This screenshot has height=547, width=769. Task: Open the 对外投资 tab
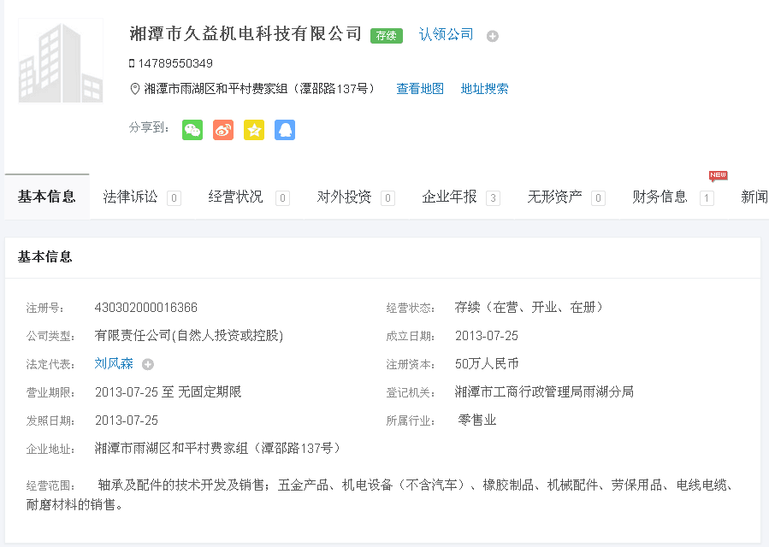(345, 197)
